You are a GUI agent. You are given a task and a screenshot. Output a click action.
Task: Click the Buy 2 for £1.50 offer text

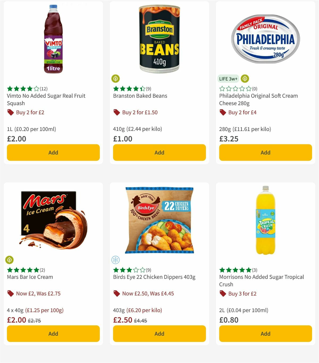[x=139, y=112]
